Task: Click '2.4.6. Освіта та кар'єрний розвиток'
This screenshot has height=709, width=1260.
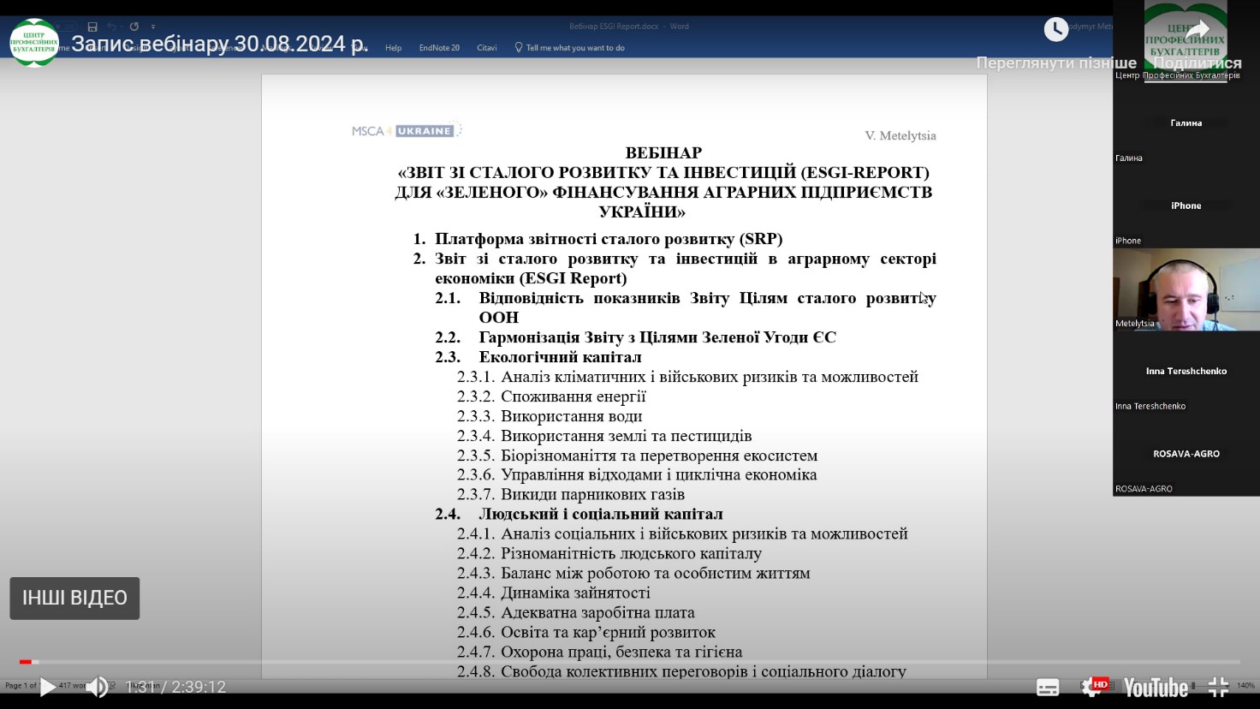Action: pyautogui.click(x=586, y=632)
